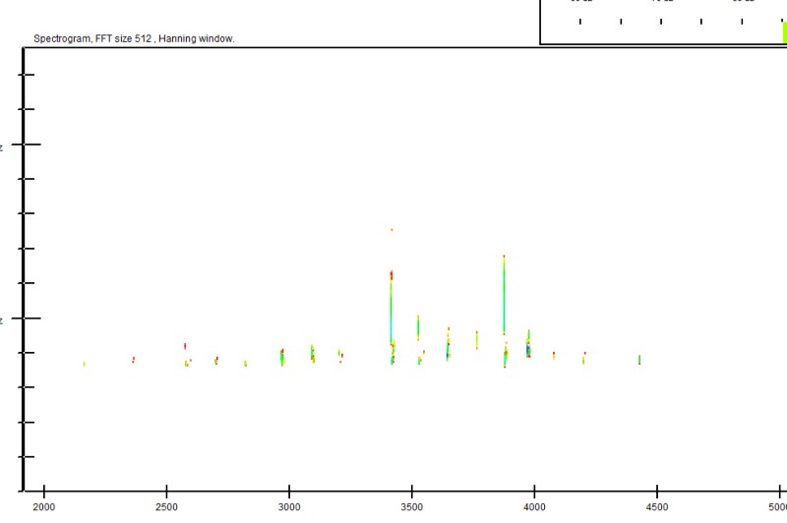Click the 4500 time axis label
Screen dimensions: 787x523
(656, 507)
